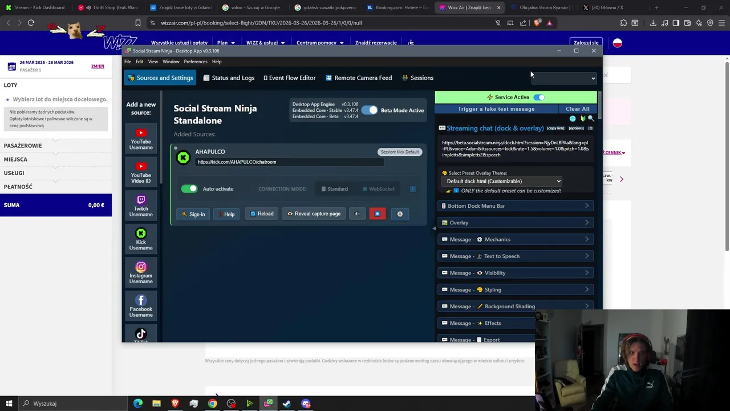Click the Clear All button
The image size is (730, 411).
pos(578,109)
